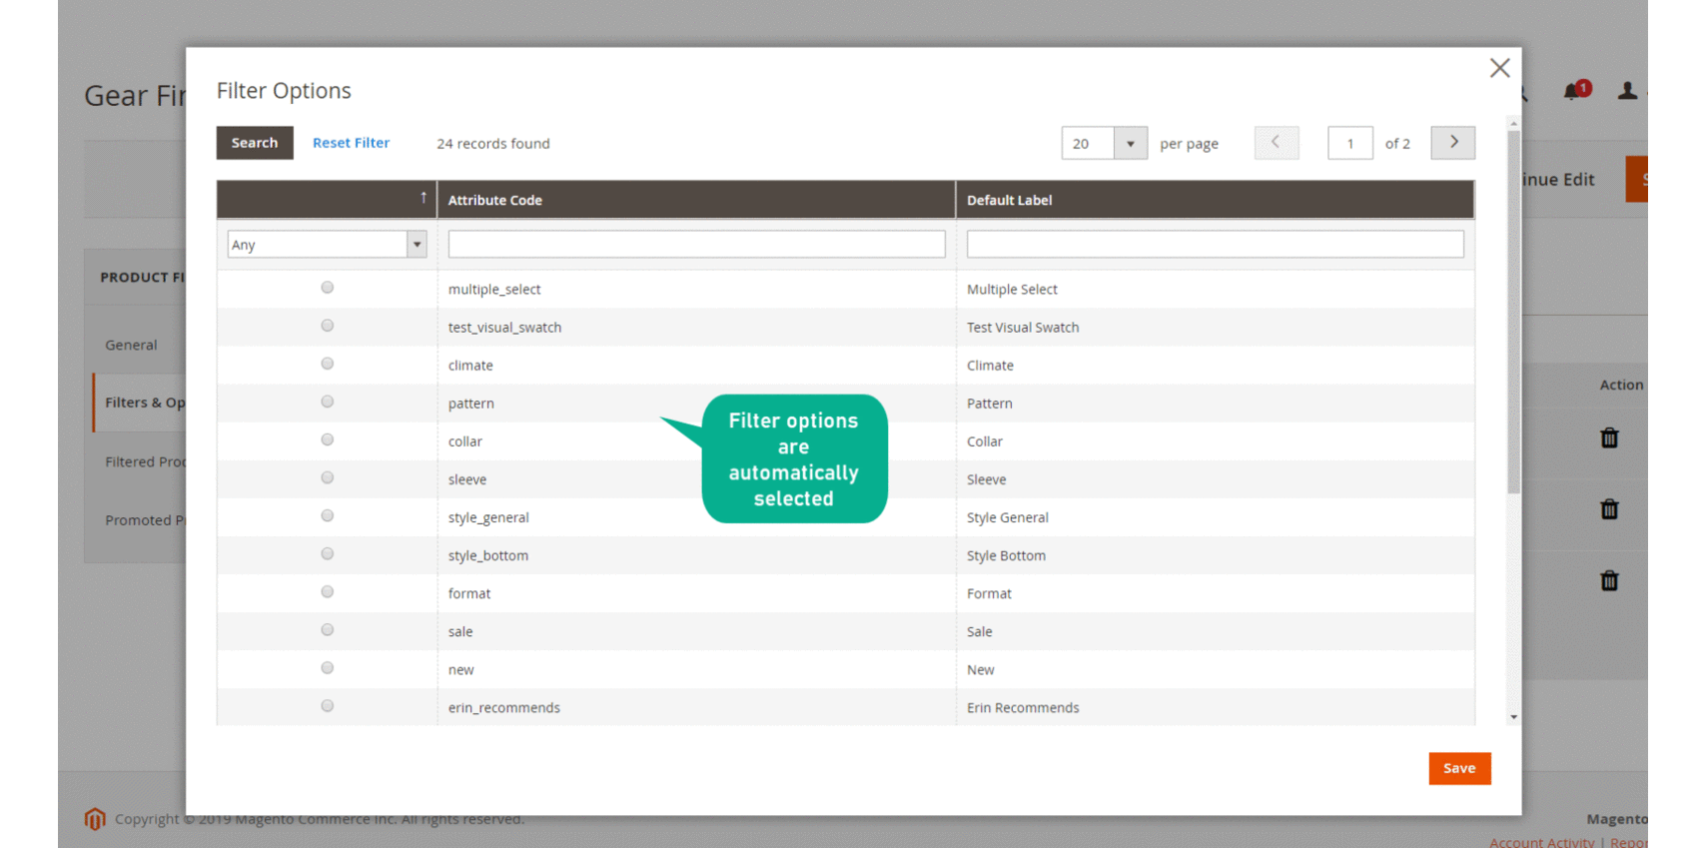The image size is (1706, 848).
Task: Go to next page of records
Action: [x=1453, y=143]
